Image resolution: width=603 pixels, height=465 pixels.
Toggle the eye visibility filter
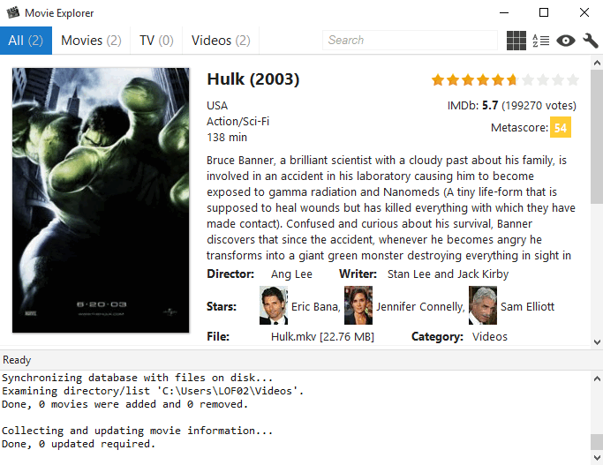tap(566, 41)
